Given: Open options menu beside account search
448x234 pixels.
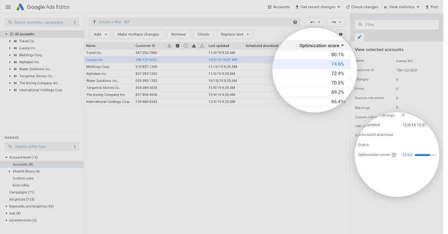Looking at the screenshot, I should pos(75,22).
